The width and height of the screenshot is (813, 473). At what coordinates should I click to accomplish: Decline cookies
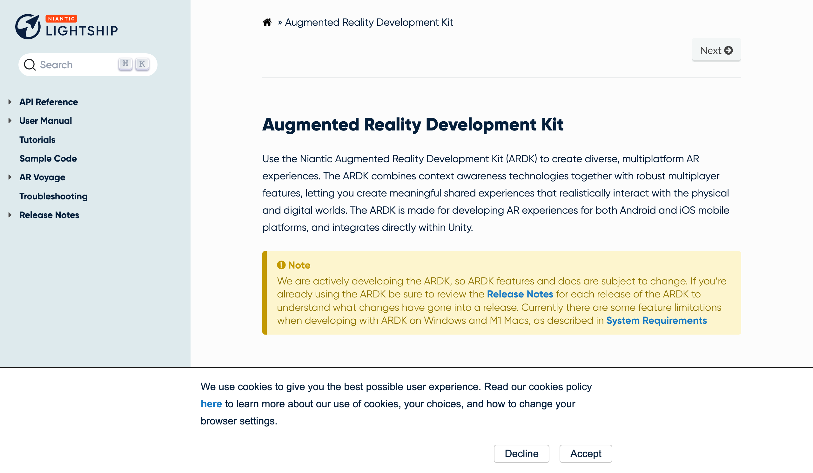(x=521, y=453)
